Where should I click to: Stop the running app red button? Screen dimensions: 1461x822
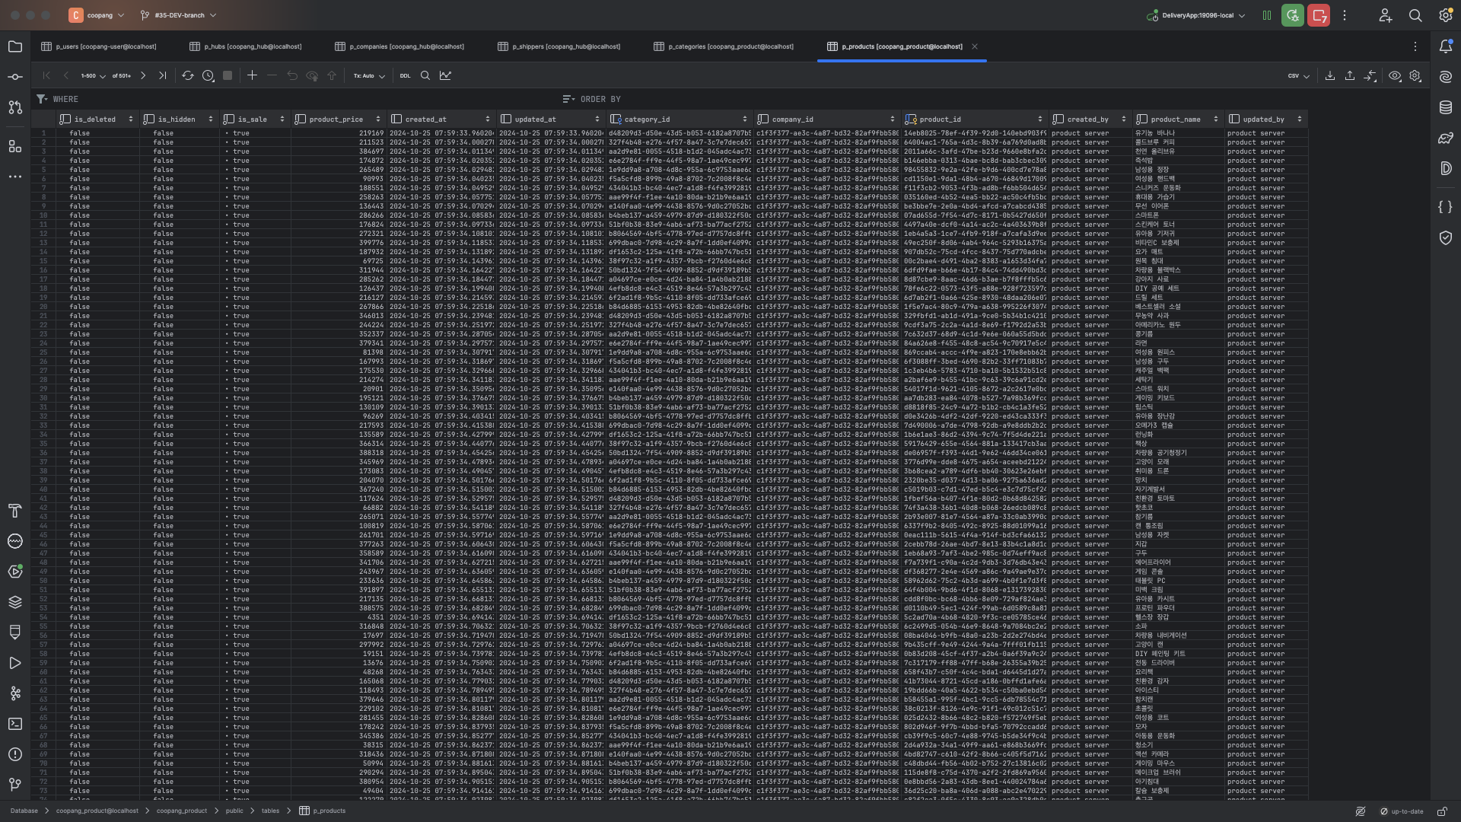(1319, 15)
